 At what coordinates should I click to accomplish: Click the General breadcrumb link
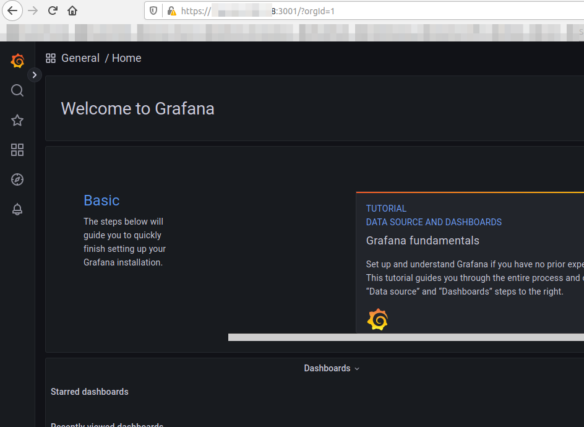tap(80, 58)
